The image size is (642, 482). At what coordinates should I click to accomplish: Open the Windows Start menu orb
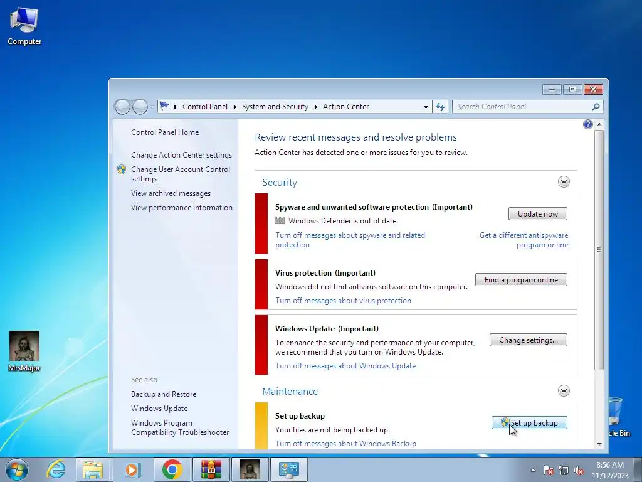[17, 469]
